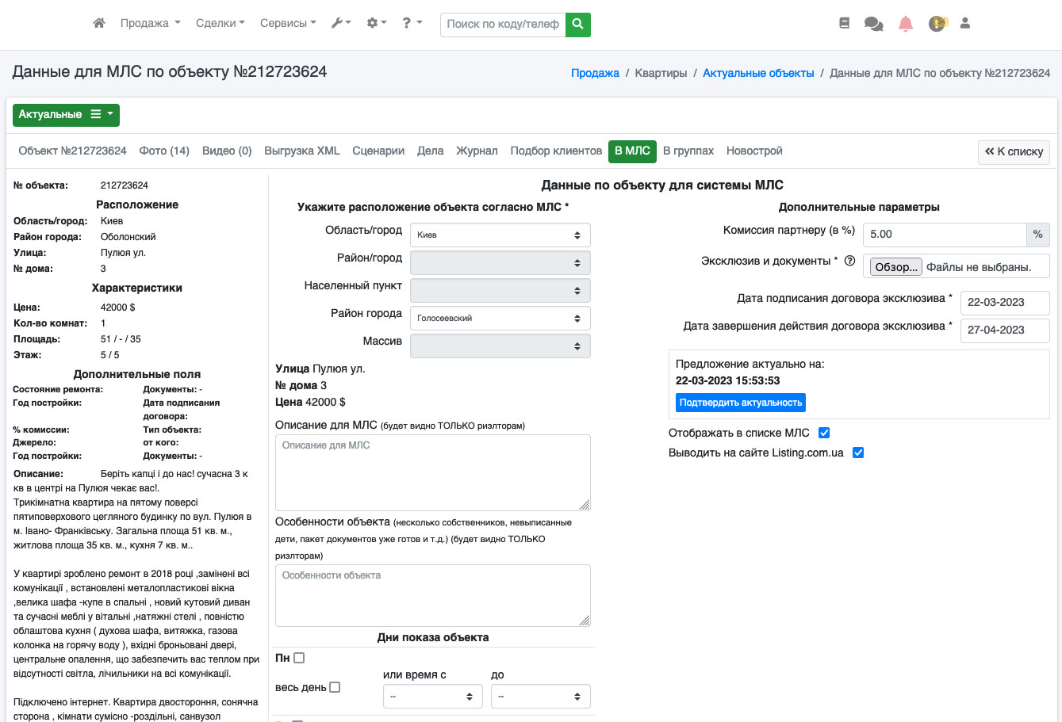Switch to the Фото (14) tab
Screen dimensions: 1062x722
pyautogui.click(x=164, y=151)
